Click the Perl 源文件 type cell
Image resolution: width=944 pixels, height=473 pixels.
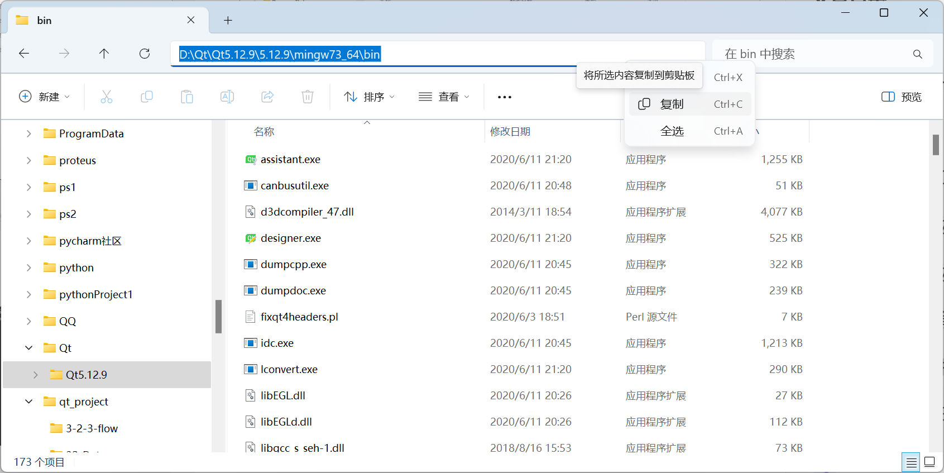click(x=651, y=317)
